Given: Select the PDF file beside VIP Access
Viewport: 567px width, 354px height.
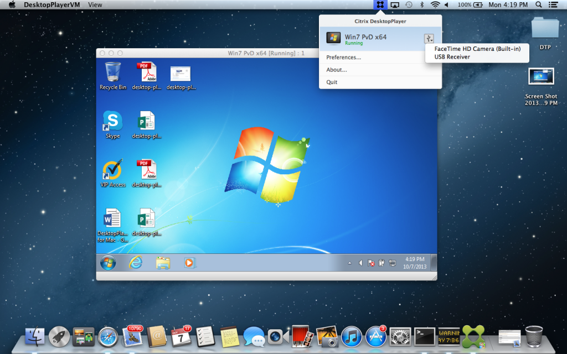Looking at the screenshot, I should pos(146,173).
